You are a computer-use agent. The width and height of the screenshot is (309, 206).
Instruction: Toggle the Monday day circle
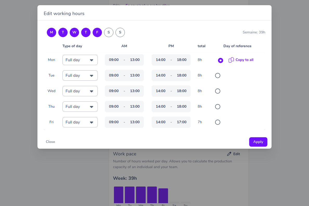point(51,32)
